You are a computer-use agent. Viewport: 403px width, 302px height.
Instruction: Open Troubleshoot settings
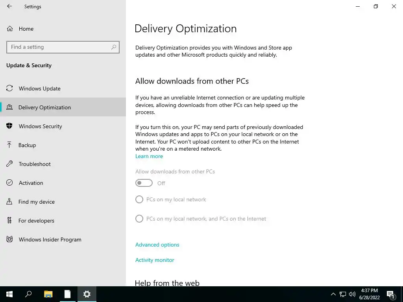click(63, 164)
